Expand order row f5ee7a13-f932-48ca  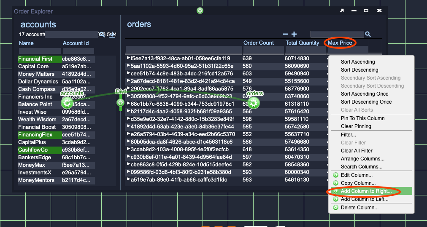click(129, 58)
